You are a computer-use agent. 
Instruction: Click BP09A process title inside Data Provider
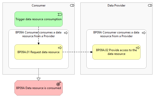[x=116, y=34]
